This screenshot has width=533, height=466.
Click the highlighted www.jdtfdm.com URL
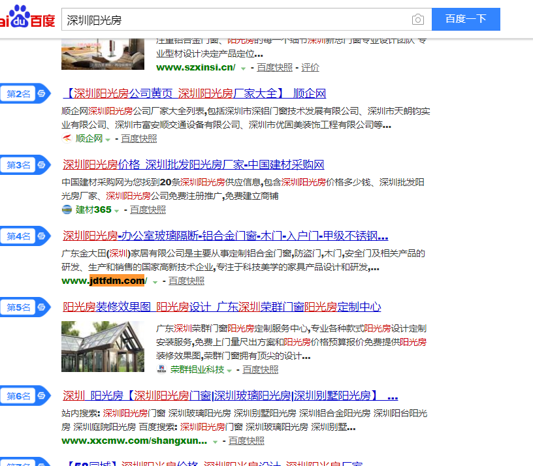[x=105, y=281]
